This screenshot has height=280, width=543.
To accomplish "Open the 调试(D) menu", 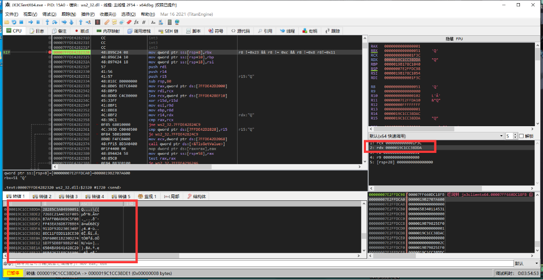I will coord(50,14).
